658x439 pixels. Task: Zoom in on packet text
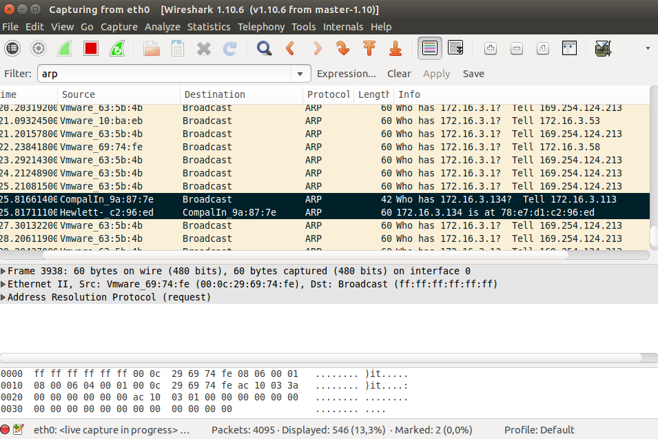coord(491,48)
